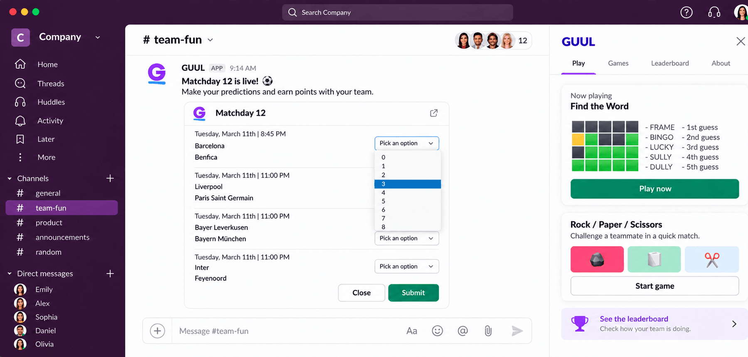Click the Play now button
This screenshot has width=748, height=357.
[654, 189]
